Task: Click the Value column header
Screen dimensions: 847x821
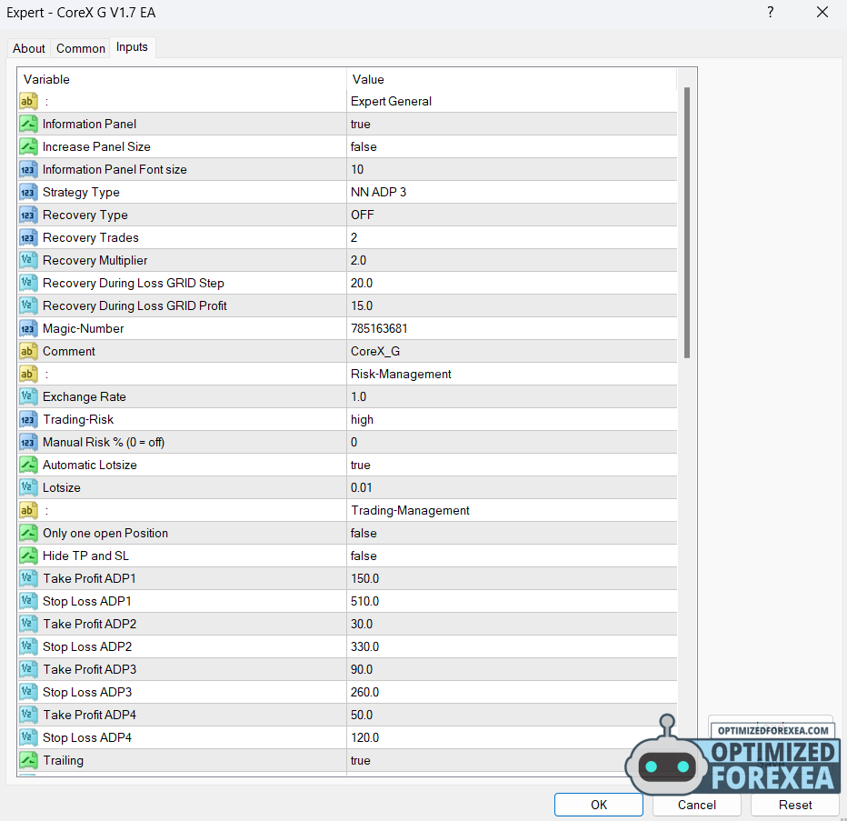Action: [x=511, y=79]
